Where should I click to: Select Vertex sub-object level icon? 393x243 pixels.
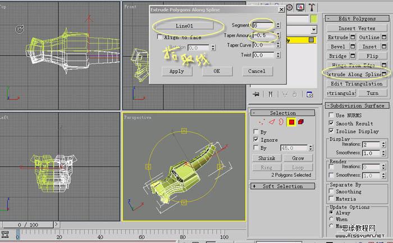pos(262,122)
